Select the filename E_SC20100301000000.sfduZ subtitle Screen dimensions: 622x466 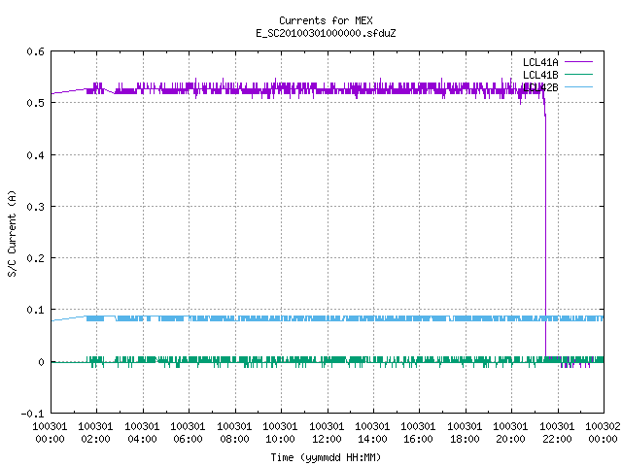tap(326, 33)
